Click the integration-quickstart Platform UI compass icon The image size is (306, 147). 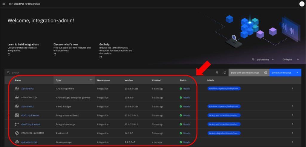coord(17,133)
